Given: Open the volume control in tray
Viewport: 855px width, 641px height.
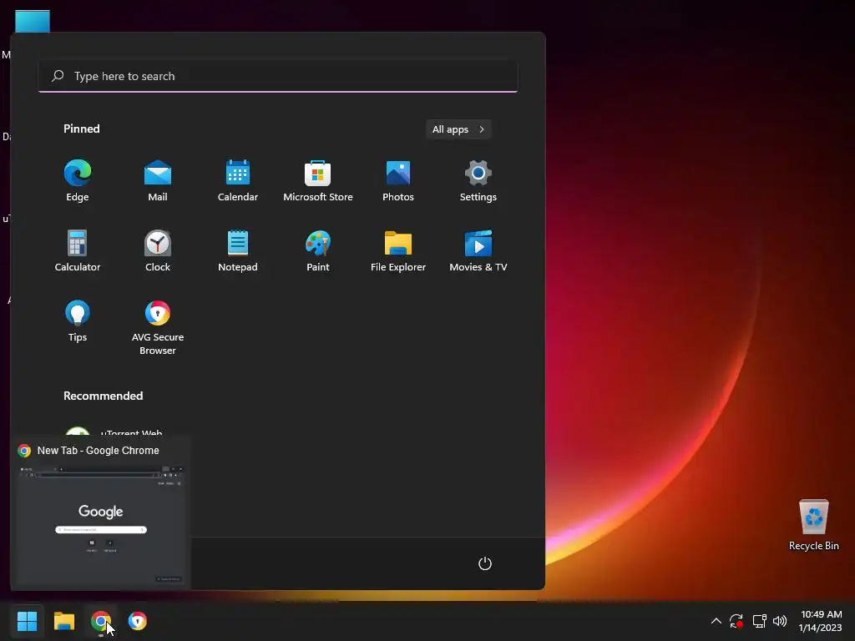Looking at the screenshot, I should [780, 621].
